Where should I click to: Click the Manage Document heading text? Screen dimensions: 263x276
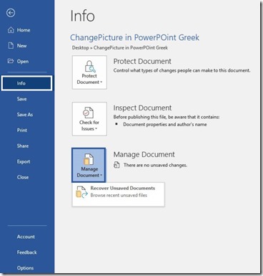pyautogui.click(x=144, y=154)
